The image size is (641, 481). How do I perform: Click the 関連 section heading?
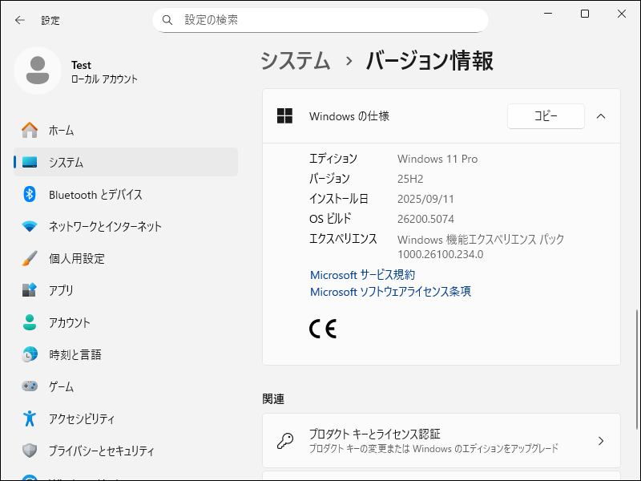(x=273, y=398)
